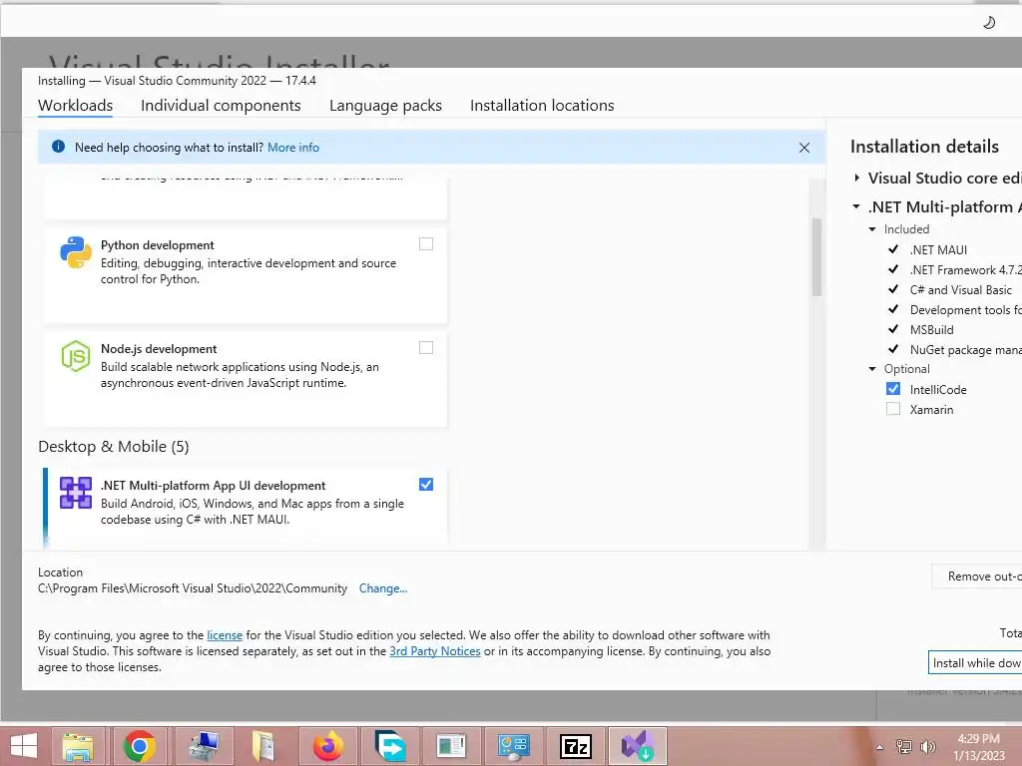Open the zipped folder taskbar icon
This screenshot has width=1022, height=766.
coord(263,746)
